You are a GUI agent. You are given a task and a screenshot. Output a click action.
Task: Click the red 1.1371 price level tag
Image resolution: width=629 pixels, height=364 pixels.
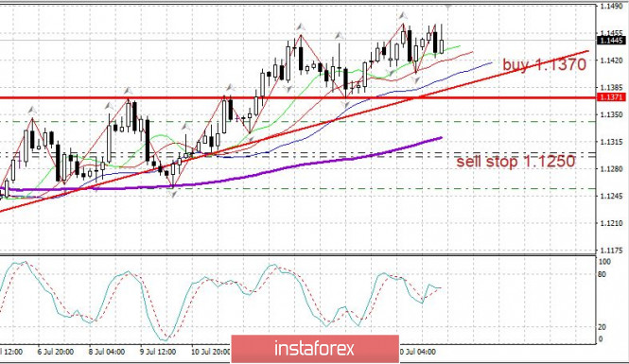[611, 97]
